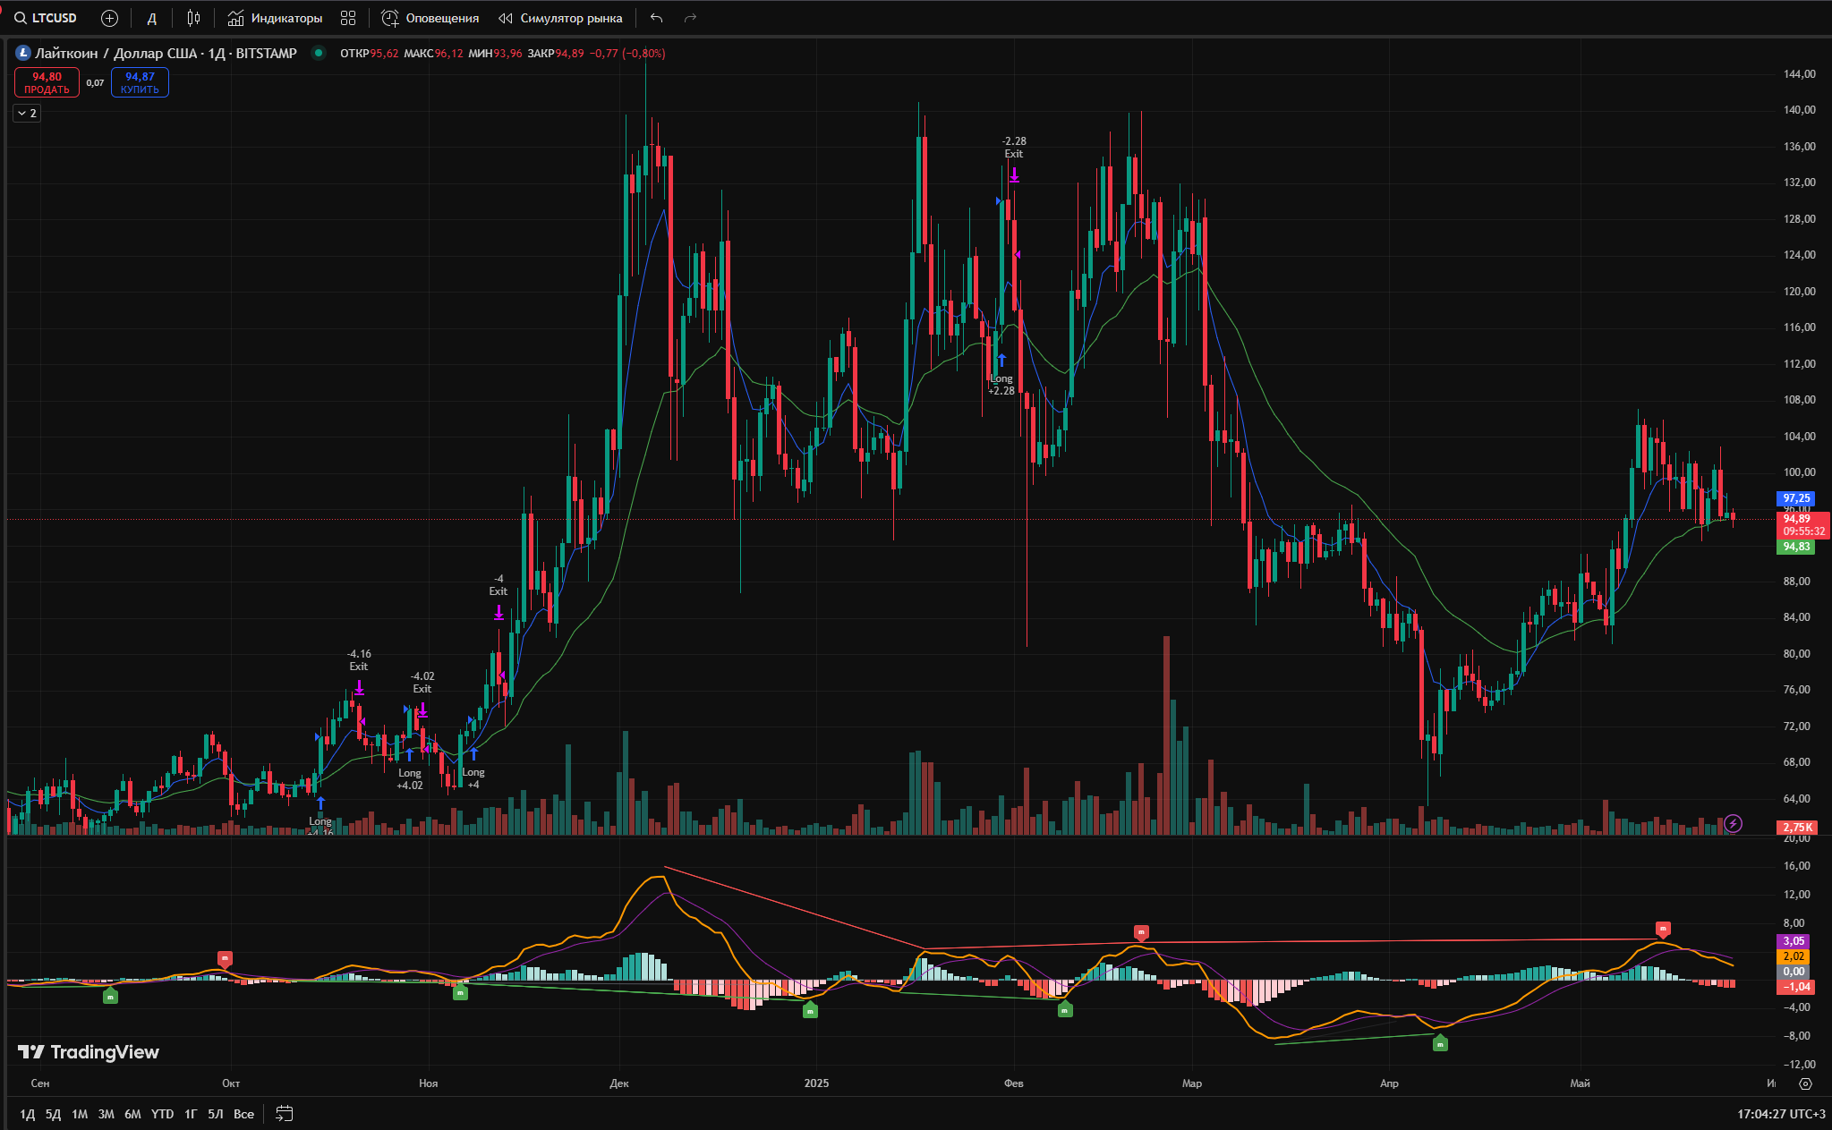
Task: Collapse the indicator legend with chevron 2
Action: pos(27,113)
